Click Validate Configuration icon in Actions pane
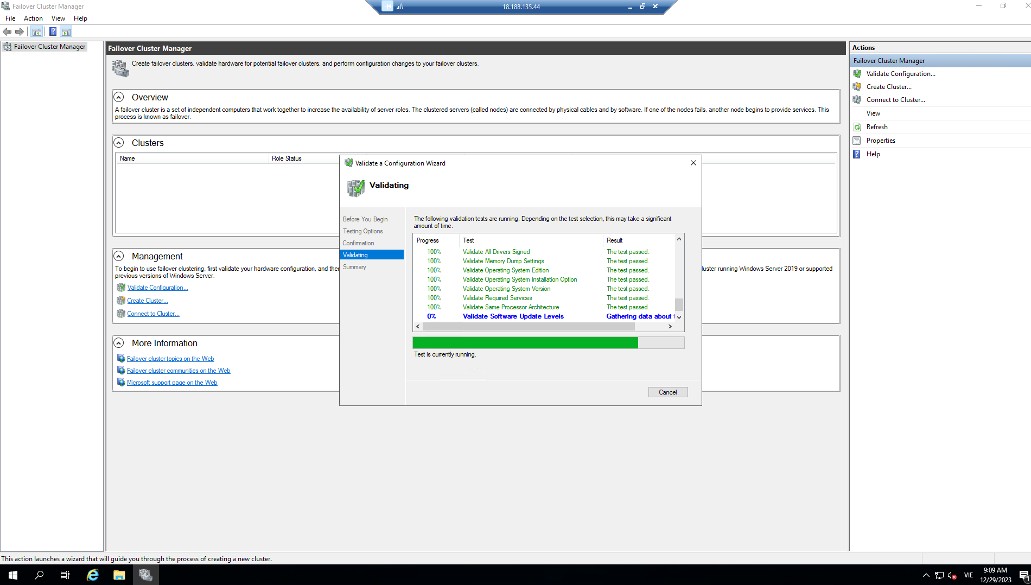This screenshot has height=585, width=1031. coord(857,74)
